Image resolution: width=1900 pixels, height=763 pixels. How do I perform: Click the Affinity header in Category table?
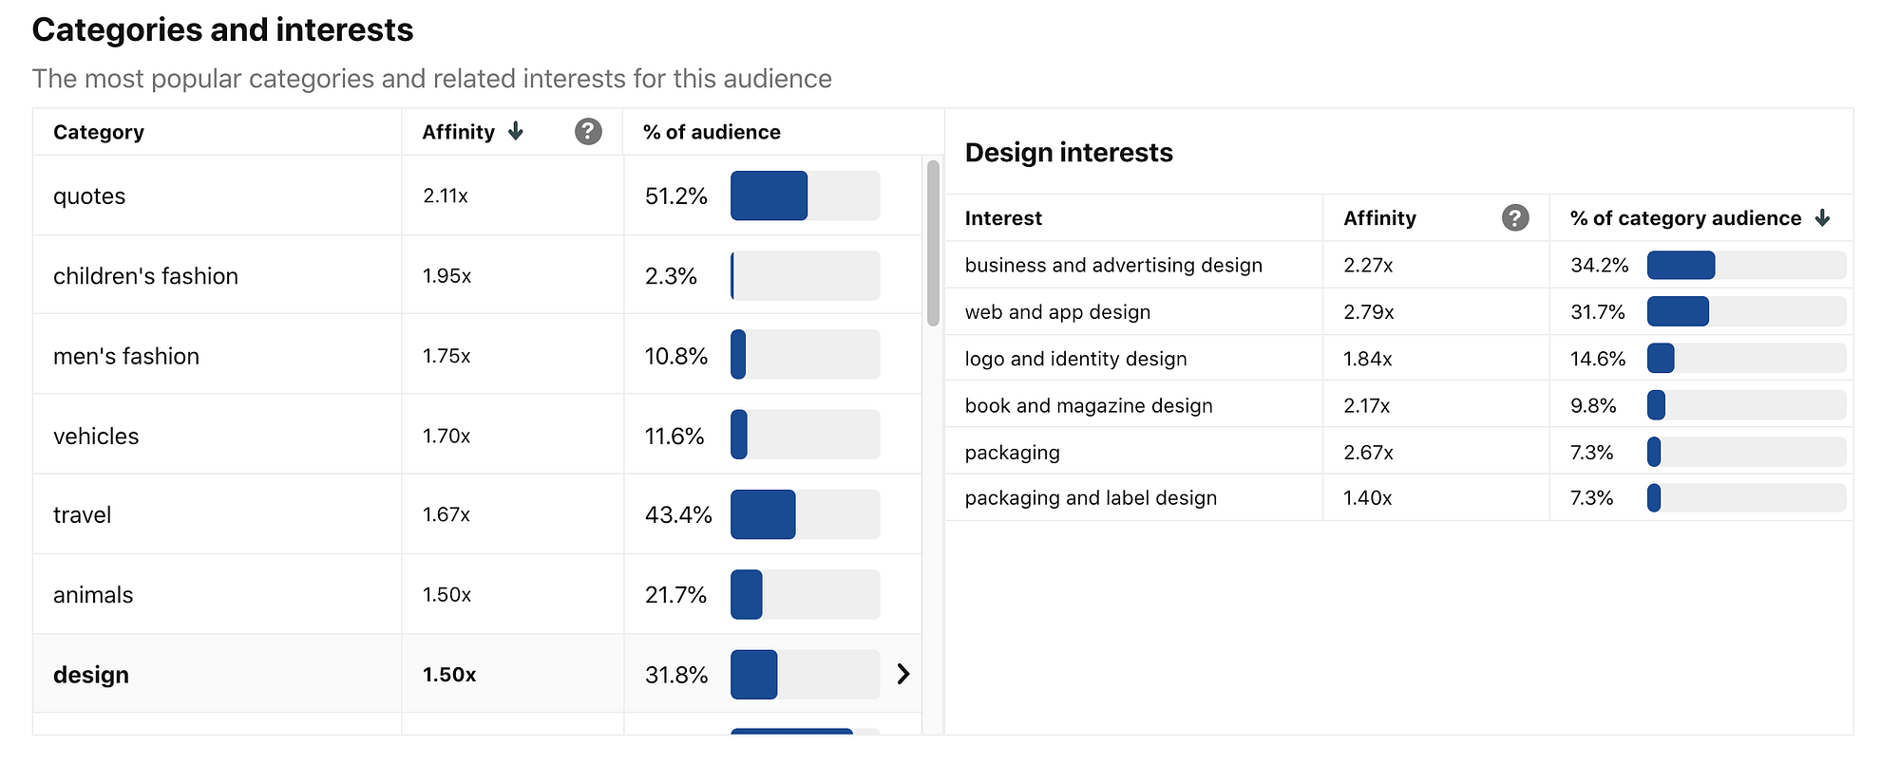pyautogui.click(x=459, y=132)
